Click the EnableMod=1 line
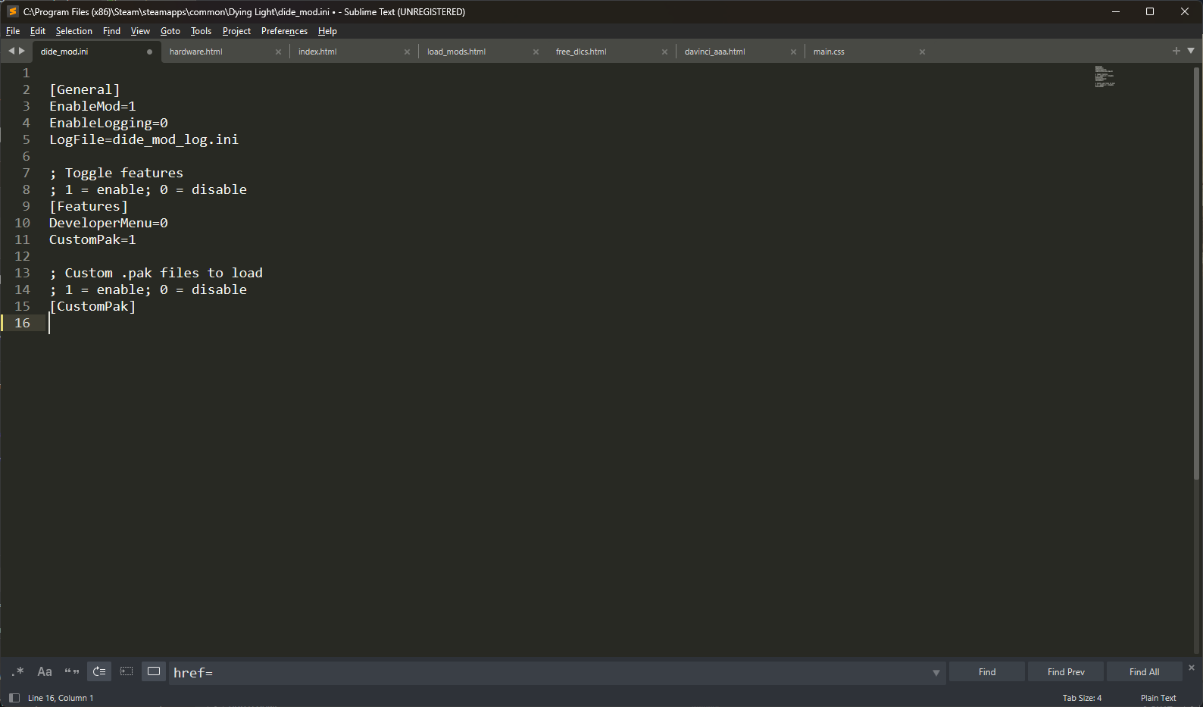The height and width of the screenshot is (707, 1203). [x=92, y=106]
